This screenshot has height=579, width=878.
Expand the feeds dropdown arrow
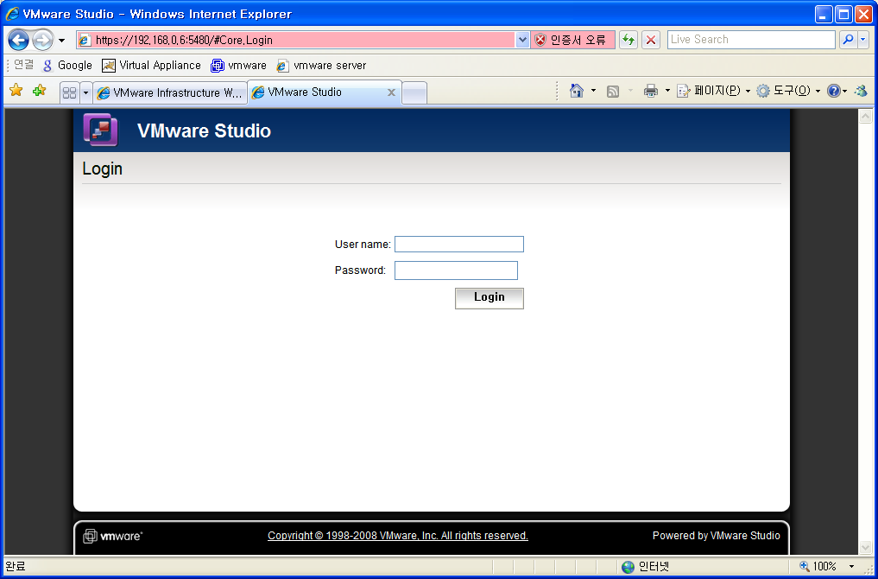[630, 91]
